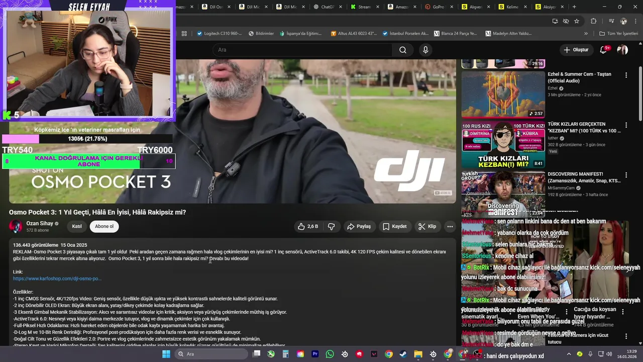Open WhatsApp from the taskbar
This screenshot has height=362, width=643.
click(330, 354)
